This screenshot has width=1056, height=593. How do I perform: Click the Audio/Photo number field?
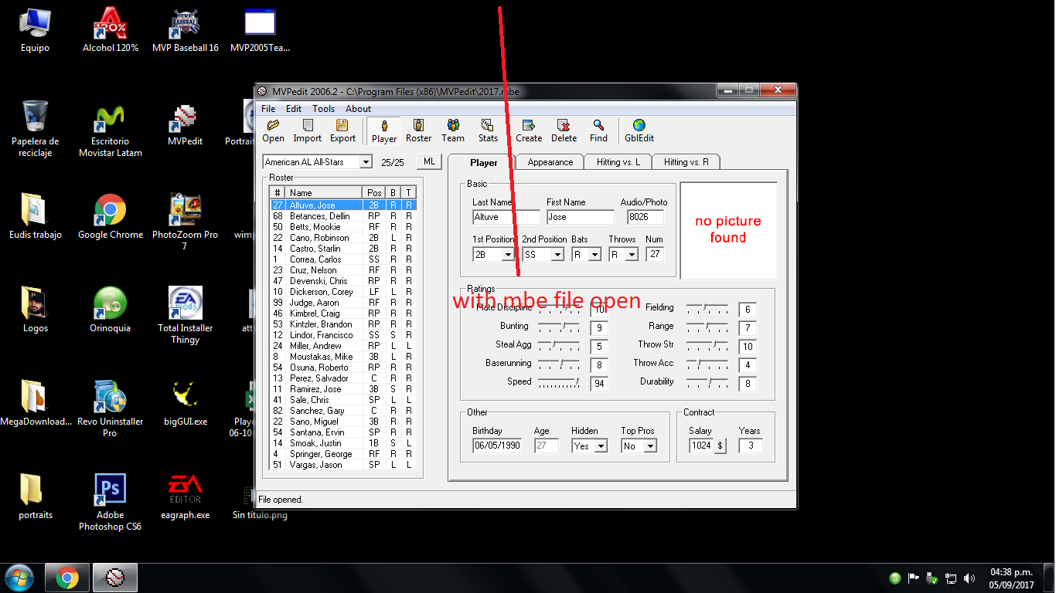(646, 218)
